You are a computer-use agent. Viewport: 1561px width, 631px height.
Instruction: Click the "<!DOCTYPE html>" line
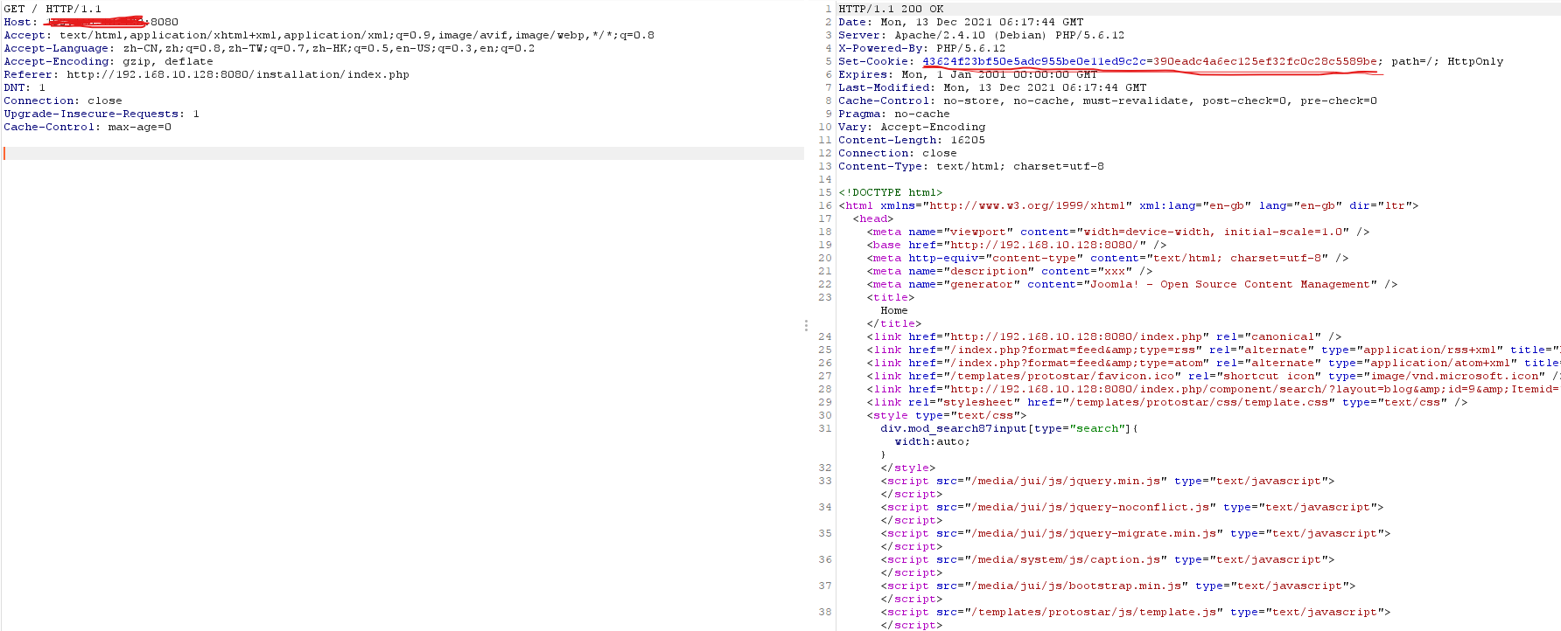(891, 192)
